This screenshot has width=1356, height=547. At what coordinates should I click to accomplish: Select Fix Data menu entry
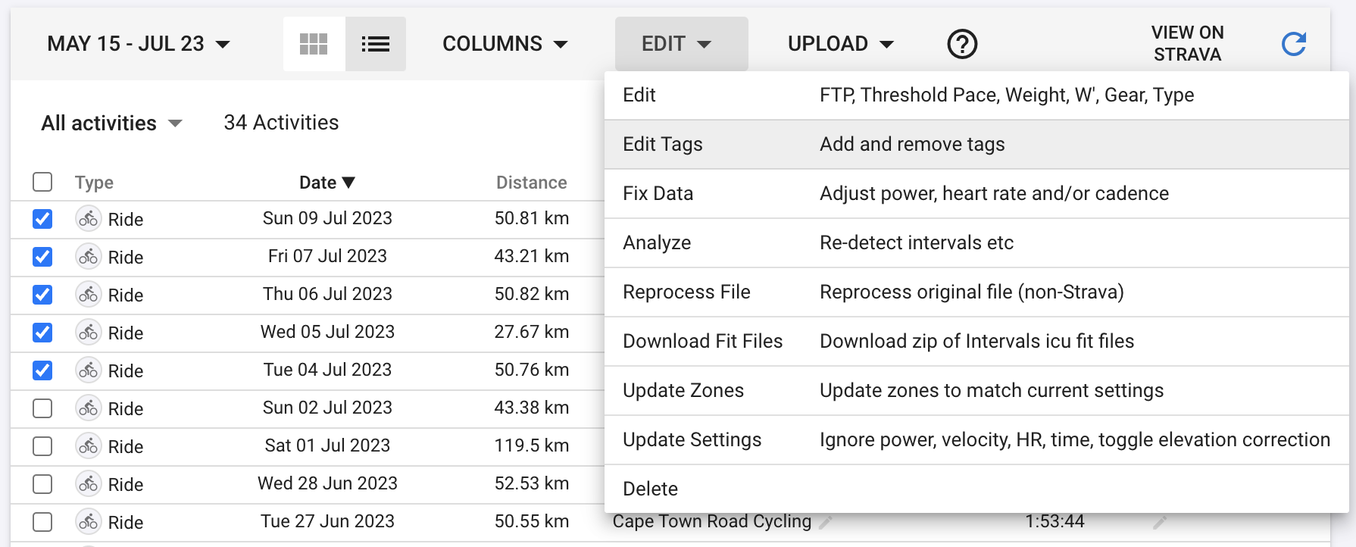click(x=976, y=194)
